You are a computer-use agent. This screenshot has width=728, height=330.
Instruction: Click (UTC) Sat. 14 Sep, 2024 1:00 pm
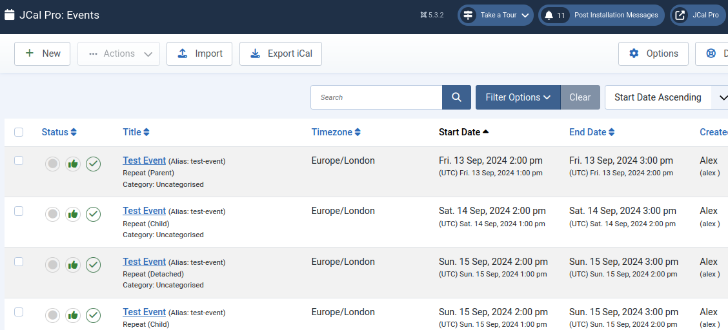[492, 224]
